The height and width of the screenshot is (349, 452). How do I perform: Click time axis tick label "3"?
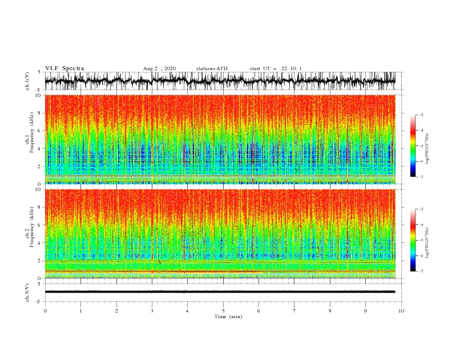[x=152, y=311]
